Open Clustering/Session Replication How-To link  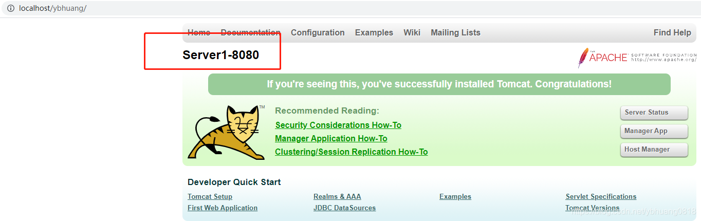(351, 152)
